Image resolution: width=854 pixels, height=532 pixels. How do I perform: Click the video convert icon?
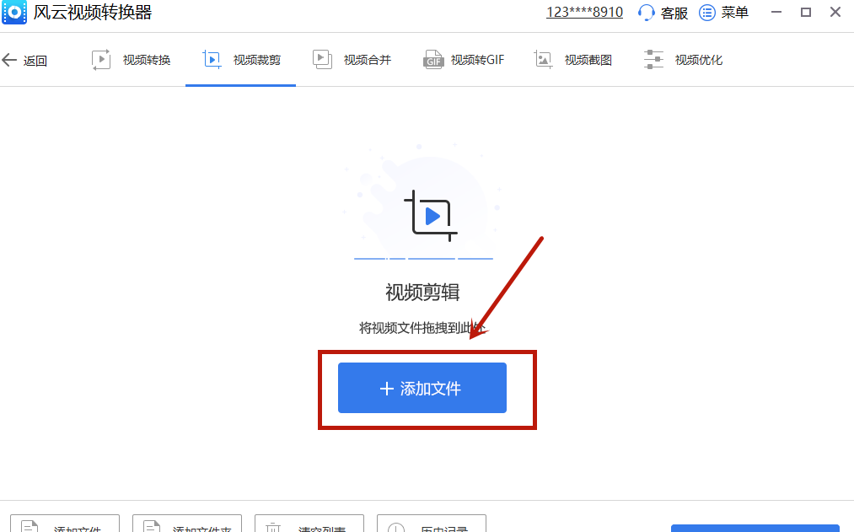[x=101, y=60]
